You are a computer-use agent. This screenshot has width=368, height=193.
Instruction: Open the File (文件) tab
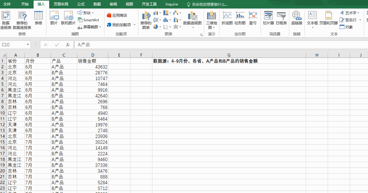[x=7, y=4]
